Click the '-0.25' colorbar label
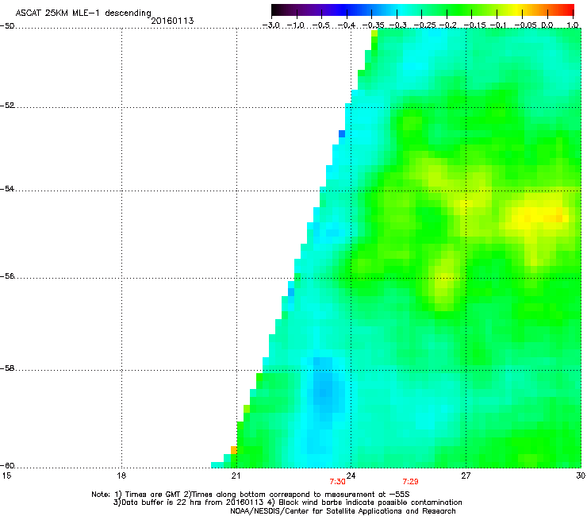This screenshot has width=587, height=516. click(x=424, y=25)
